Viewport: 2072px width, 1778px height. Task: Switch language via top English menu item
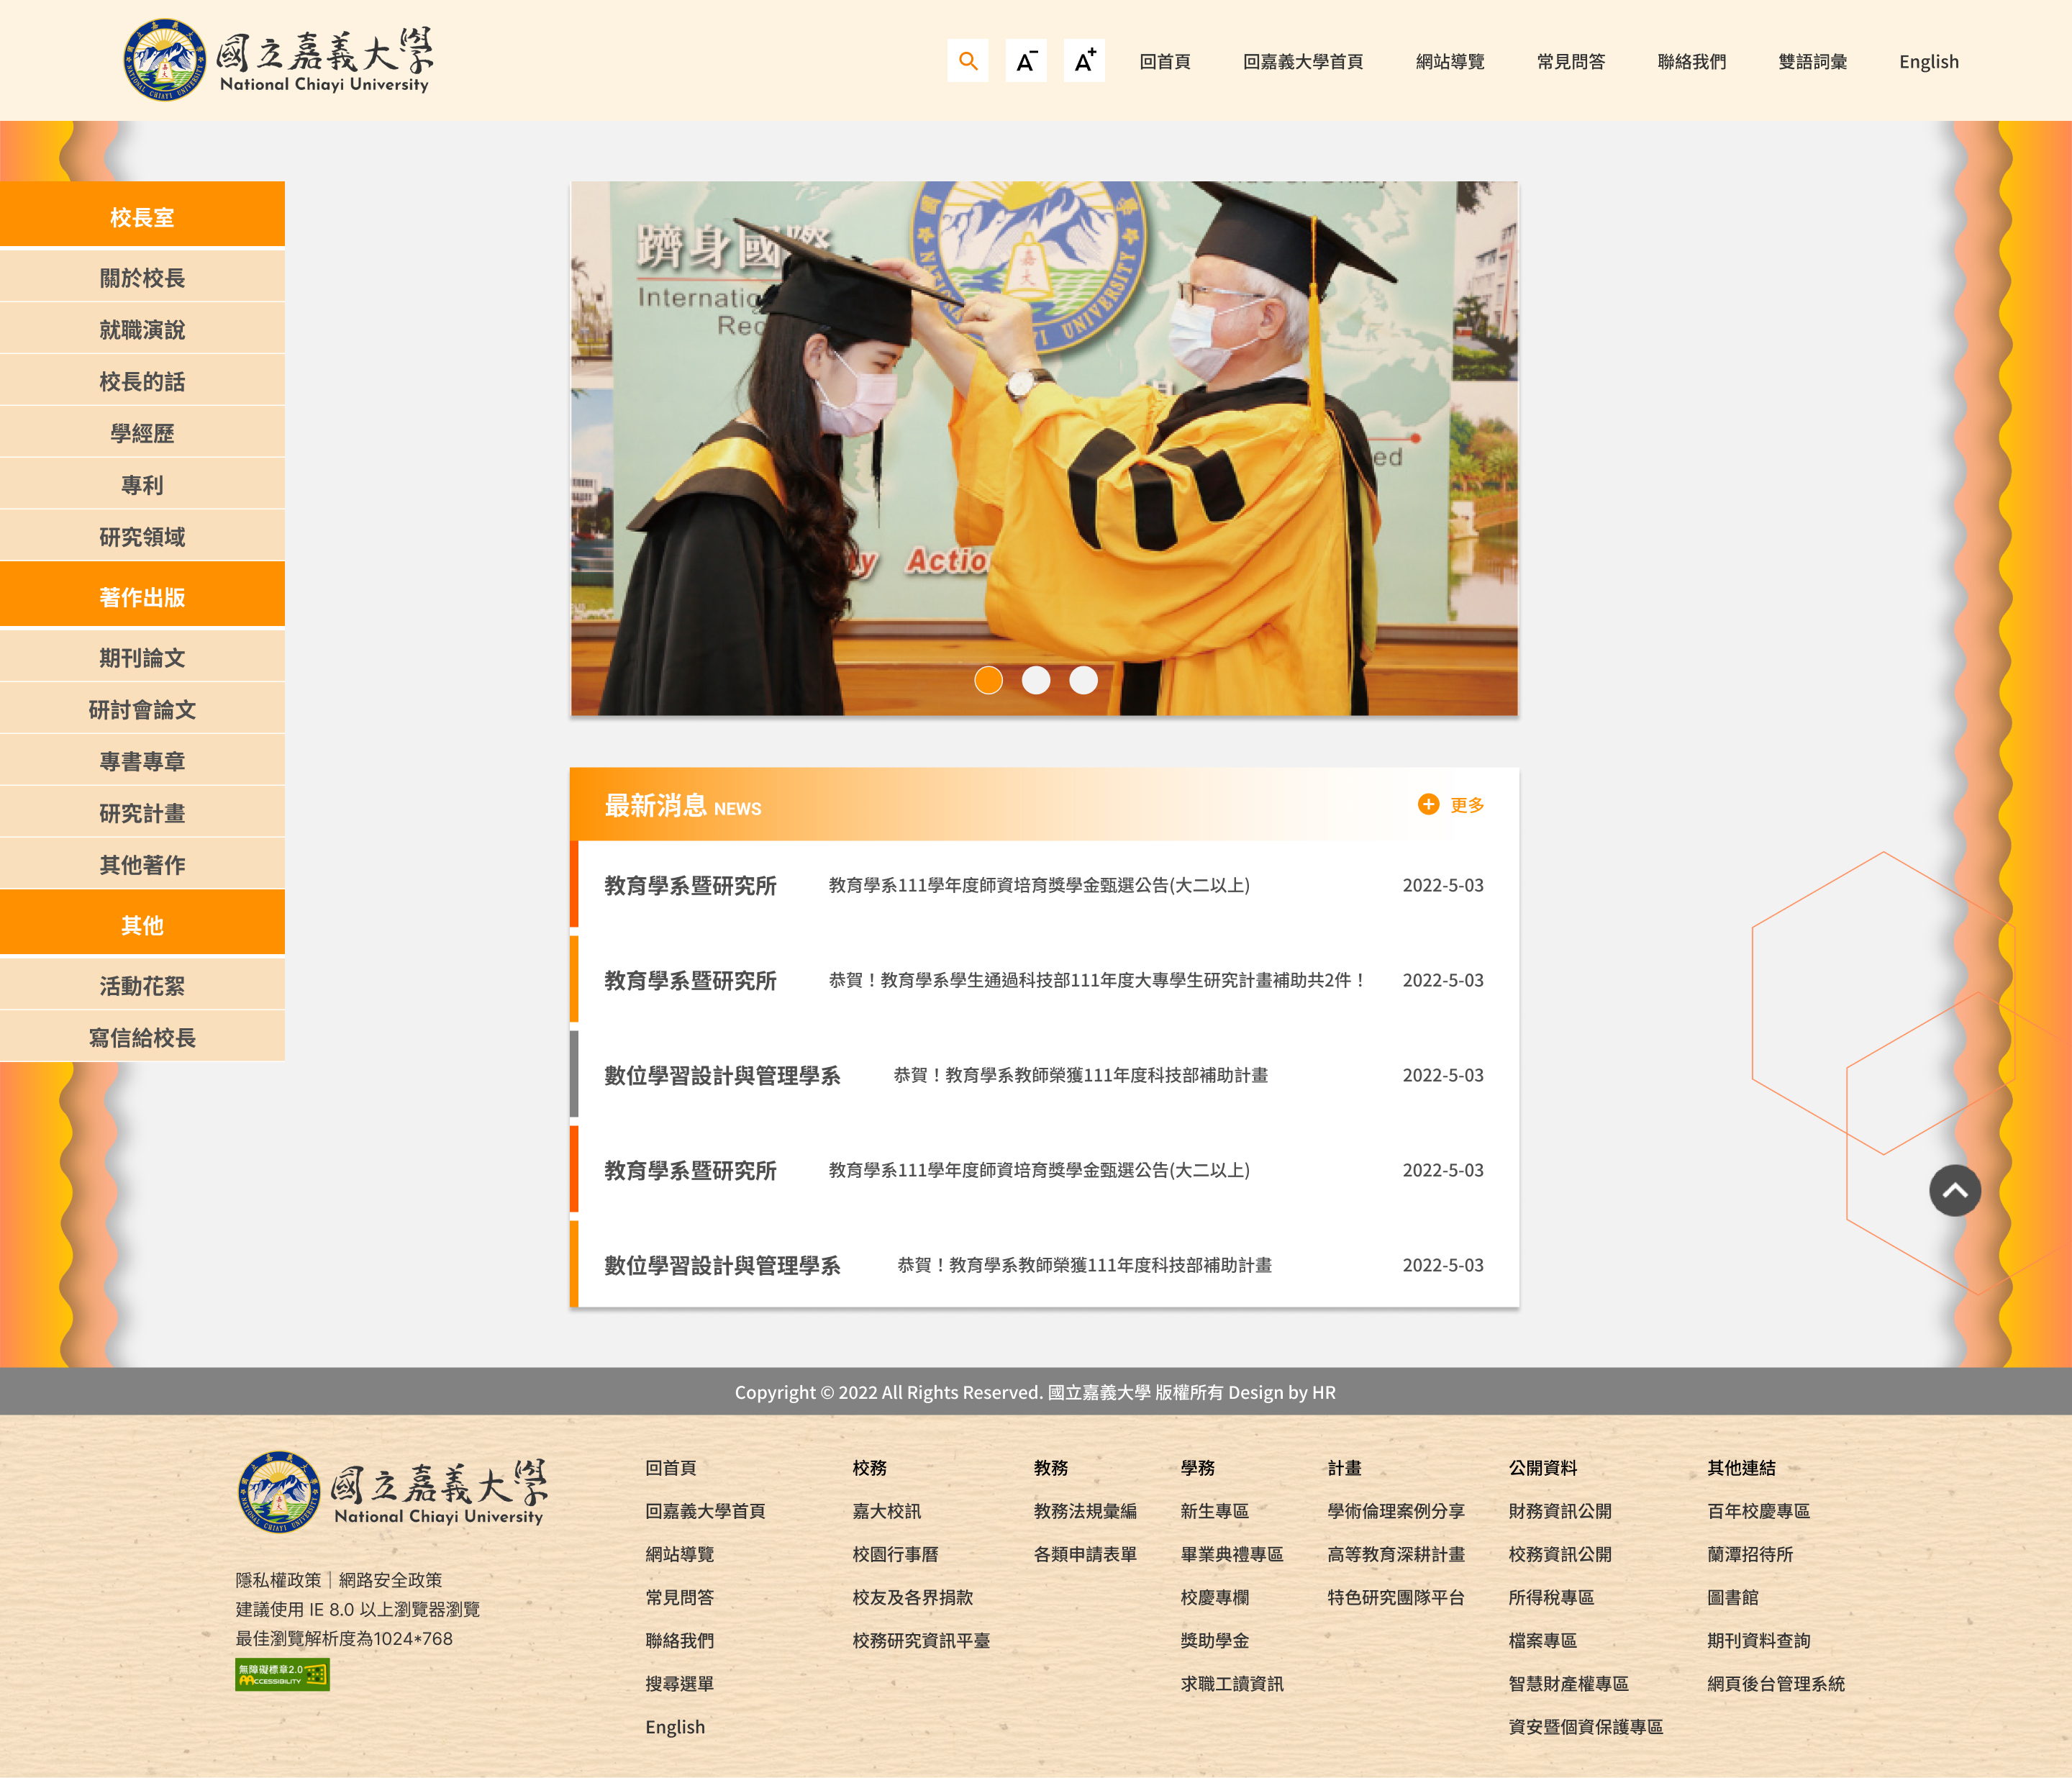[1928, 62]
